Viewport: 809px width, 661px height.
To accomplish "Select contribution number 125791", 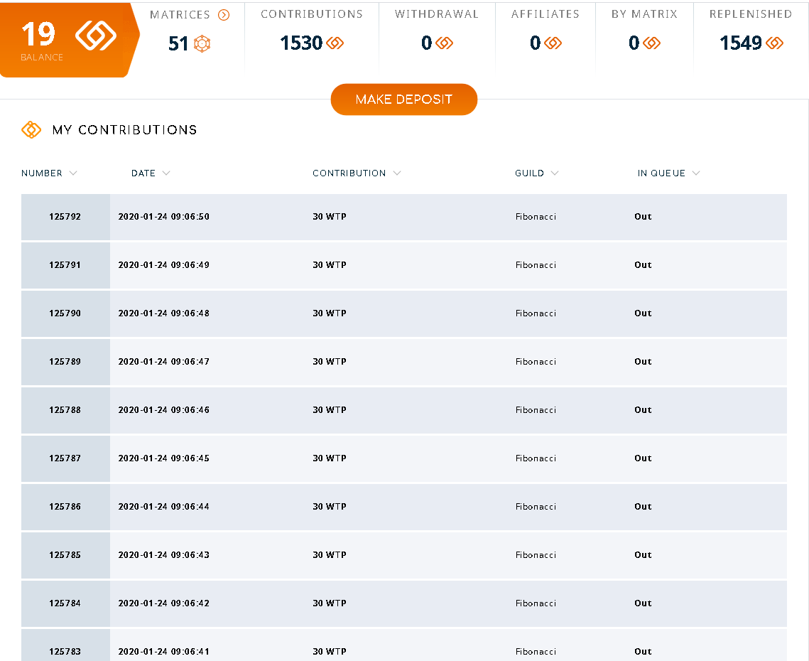I will [65, 265].
